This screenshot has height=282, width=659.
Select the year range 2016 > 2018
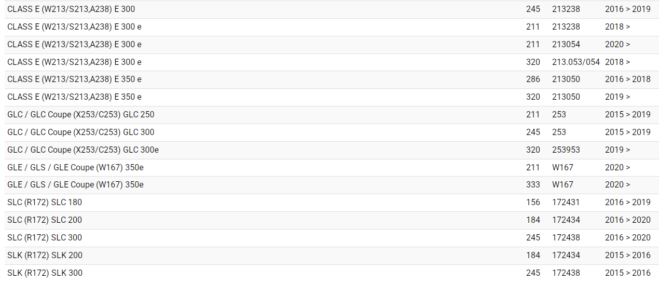pos(627,79)
